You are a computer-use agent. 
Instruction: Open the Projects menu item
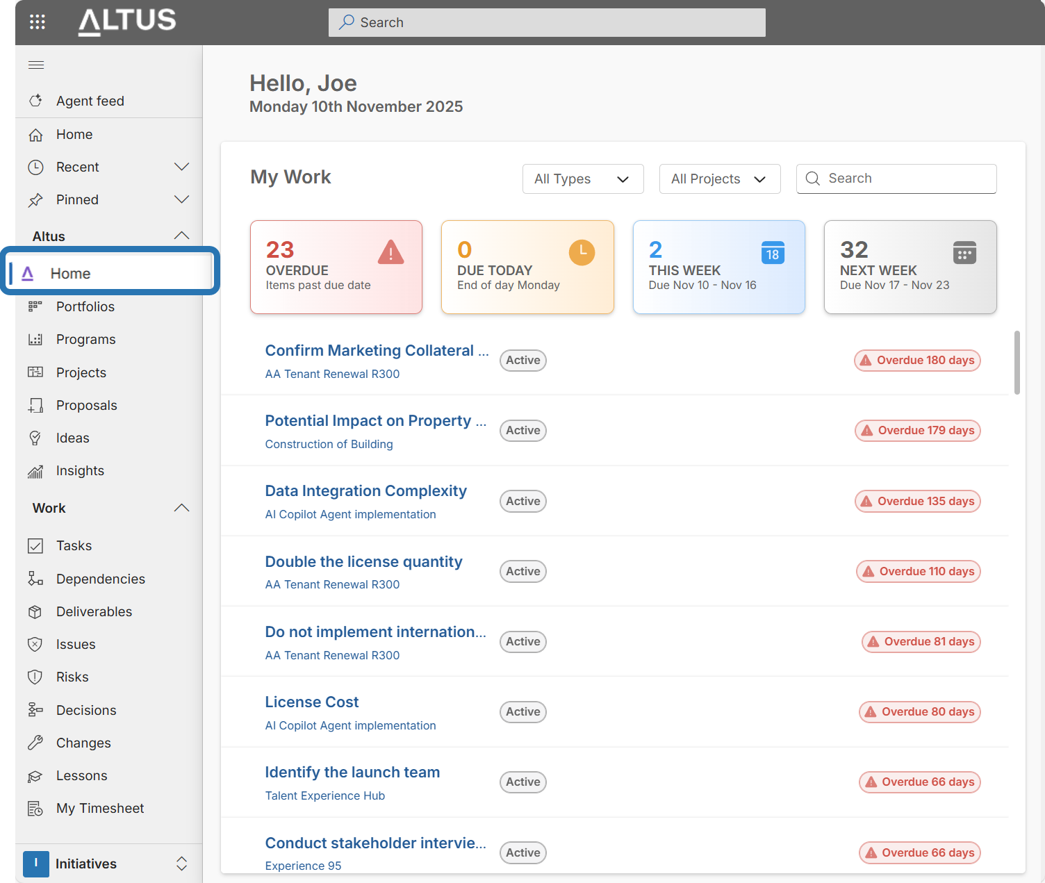tap(81, 372)
